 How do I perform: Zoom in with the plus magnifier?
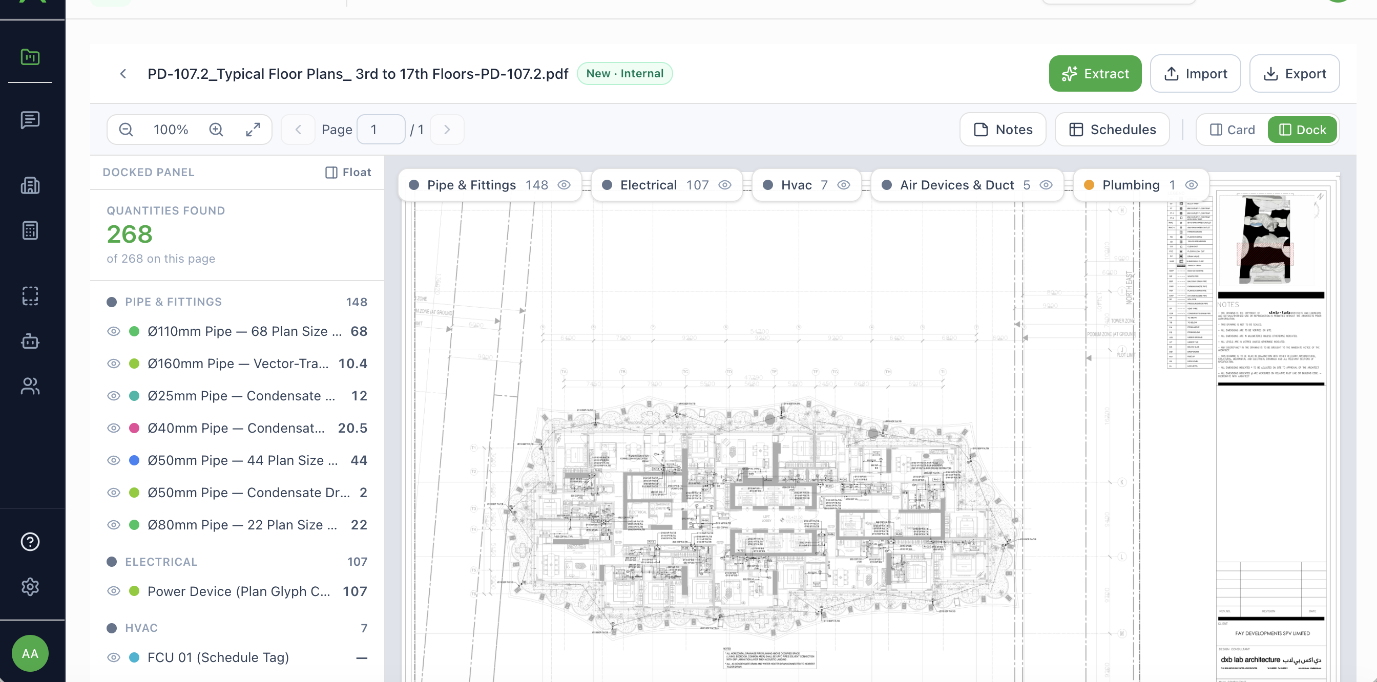point(216,129)
